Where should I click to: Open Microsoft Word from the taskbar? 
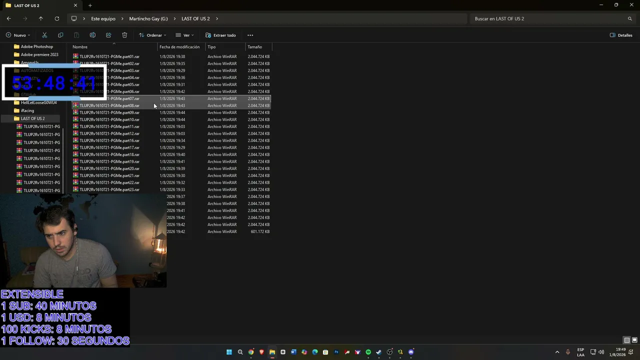click(293, 352)
